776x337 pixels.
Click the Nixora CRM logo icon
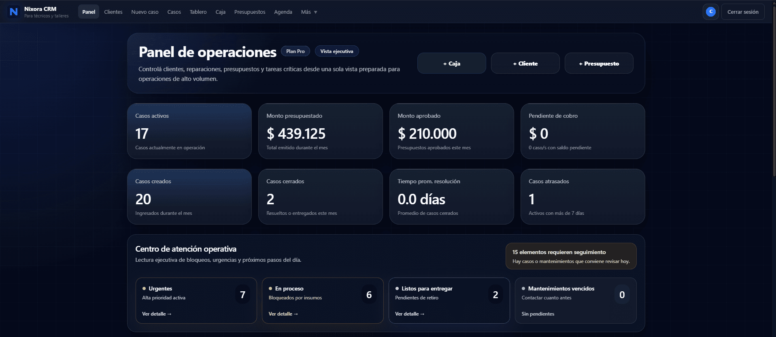14,12
